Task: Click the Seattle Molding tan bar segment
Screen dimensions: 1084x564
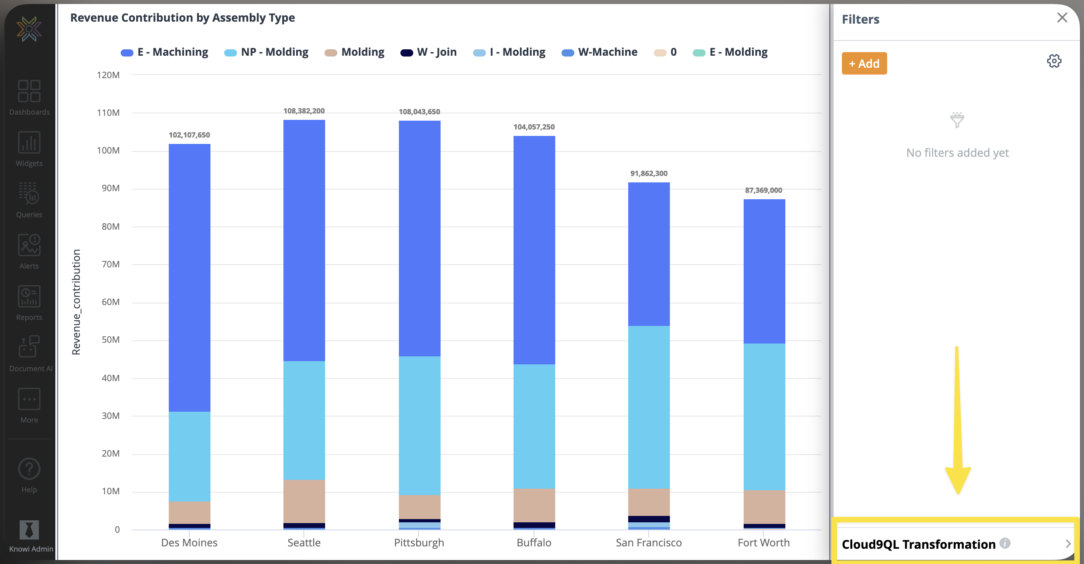Action: click(304, 501)
